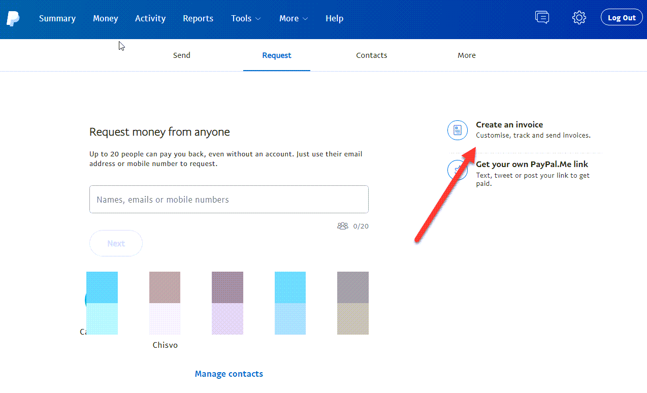This screenshot has width=647, height=393.
Task: Open the Reports page
Action: click(x=198, y=18)
